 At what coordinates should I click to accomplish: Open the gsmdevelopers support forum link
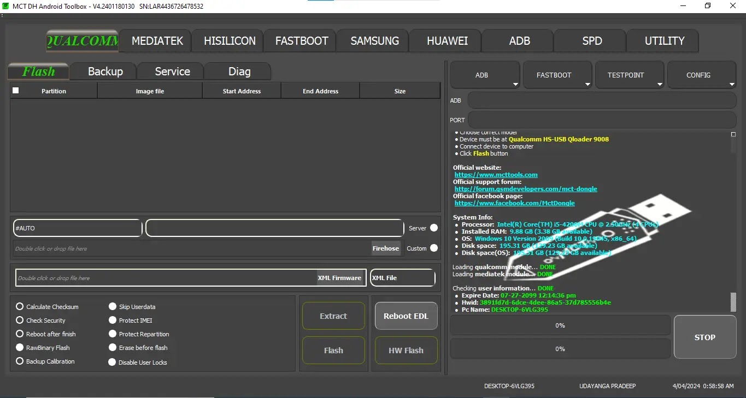(x=526, y=189)
